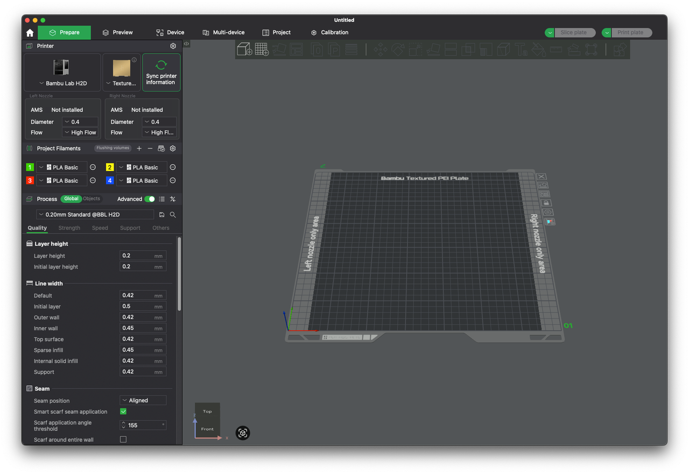The height and width of the screenshot is (474, 689).
Task: Click the Top face of view cube
Action: coord(207,412)
